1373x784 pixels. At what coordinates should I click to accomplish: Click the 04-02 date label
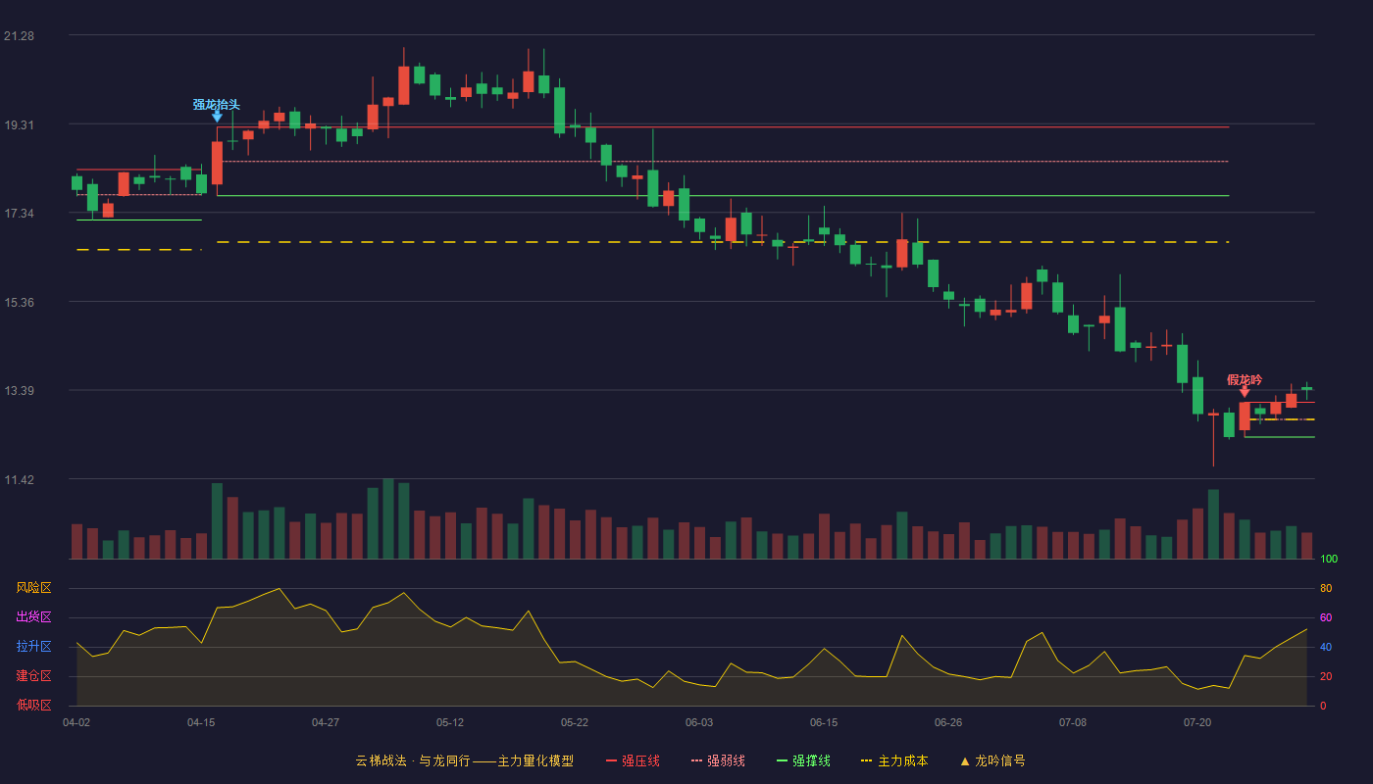tap(76, 722)
